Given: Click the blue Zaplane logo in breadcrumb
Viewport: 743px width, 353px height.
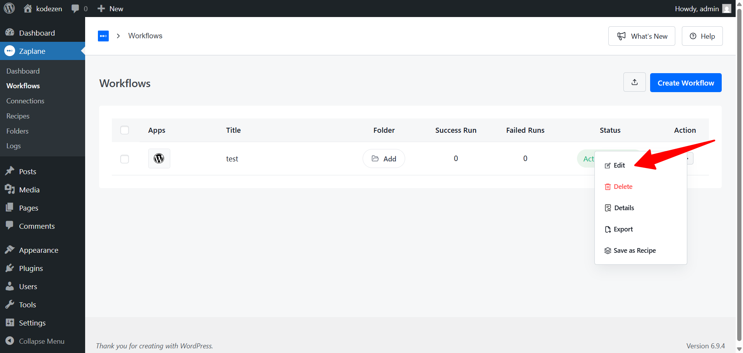Looking at the screenshot, I should tap(103, 36).
